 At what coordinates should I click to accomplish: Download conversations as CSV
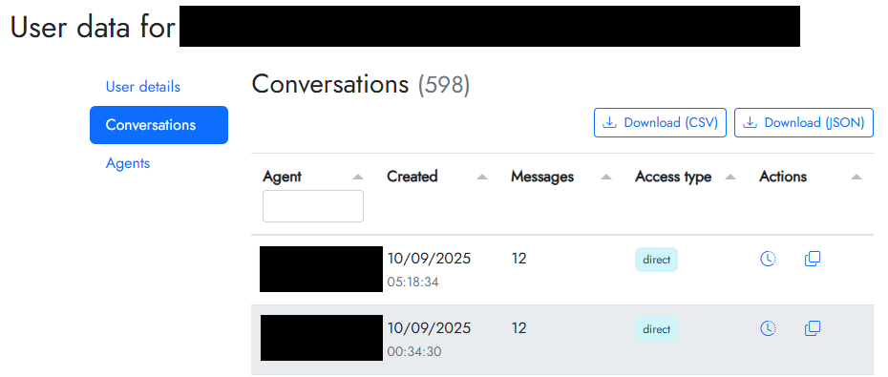pos(660,123)
